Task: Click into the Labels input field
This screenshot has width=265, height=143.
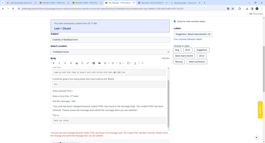Action: click(193, 34)
